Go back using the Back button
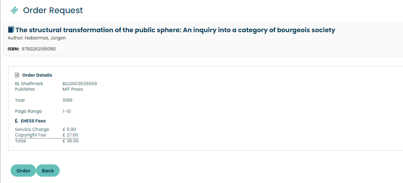 (x=48, y=171)
